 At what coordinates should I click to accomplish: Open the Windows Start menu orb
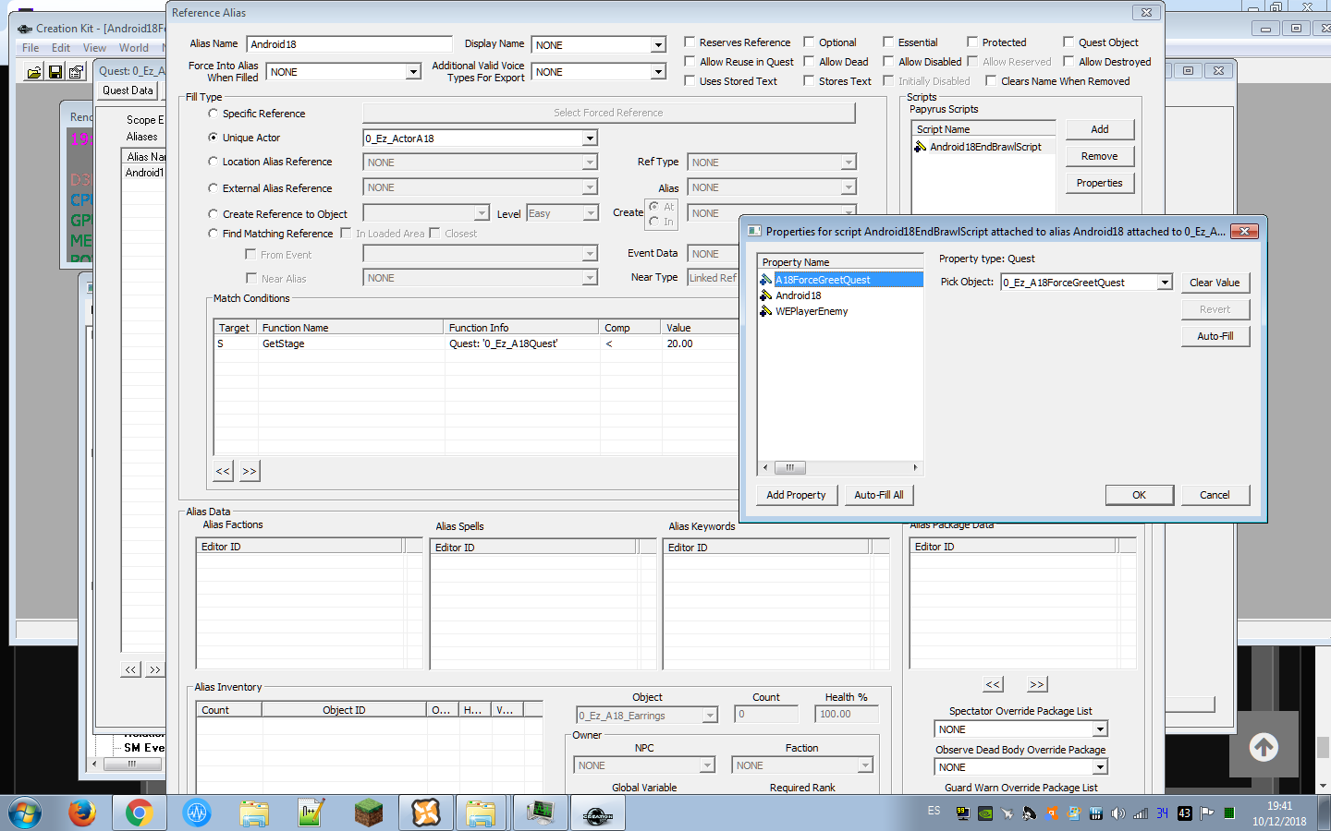pyautogui.click(x=25, y=813)
